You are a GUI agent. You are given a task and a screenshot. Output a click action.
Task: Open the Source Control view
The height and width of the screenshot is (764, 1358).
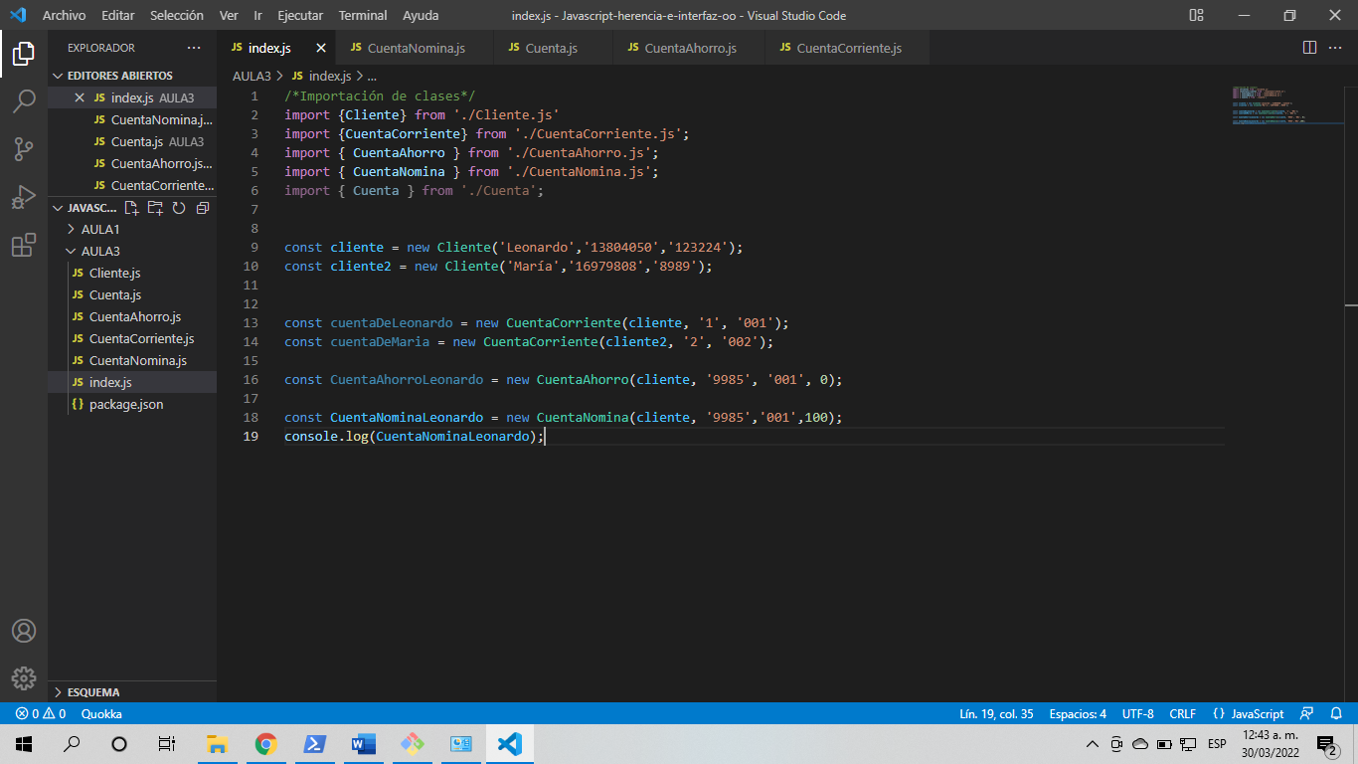[x=24, y=149]
